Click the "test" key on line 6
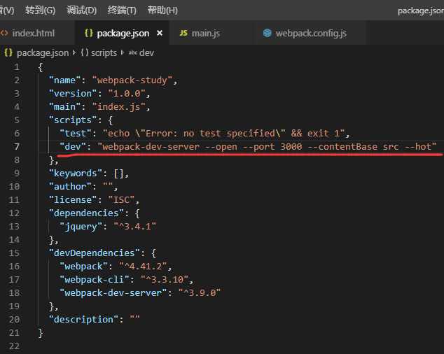 click(76, 134)
